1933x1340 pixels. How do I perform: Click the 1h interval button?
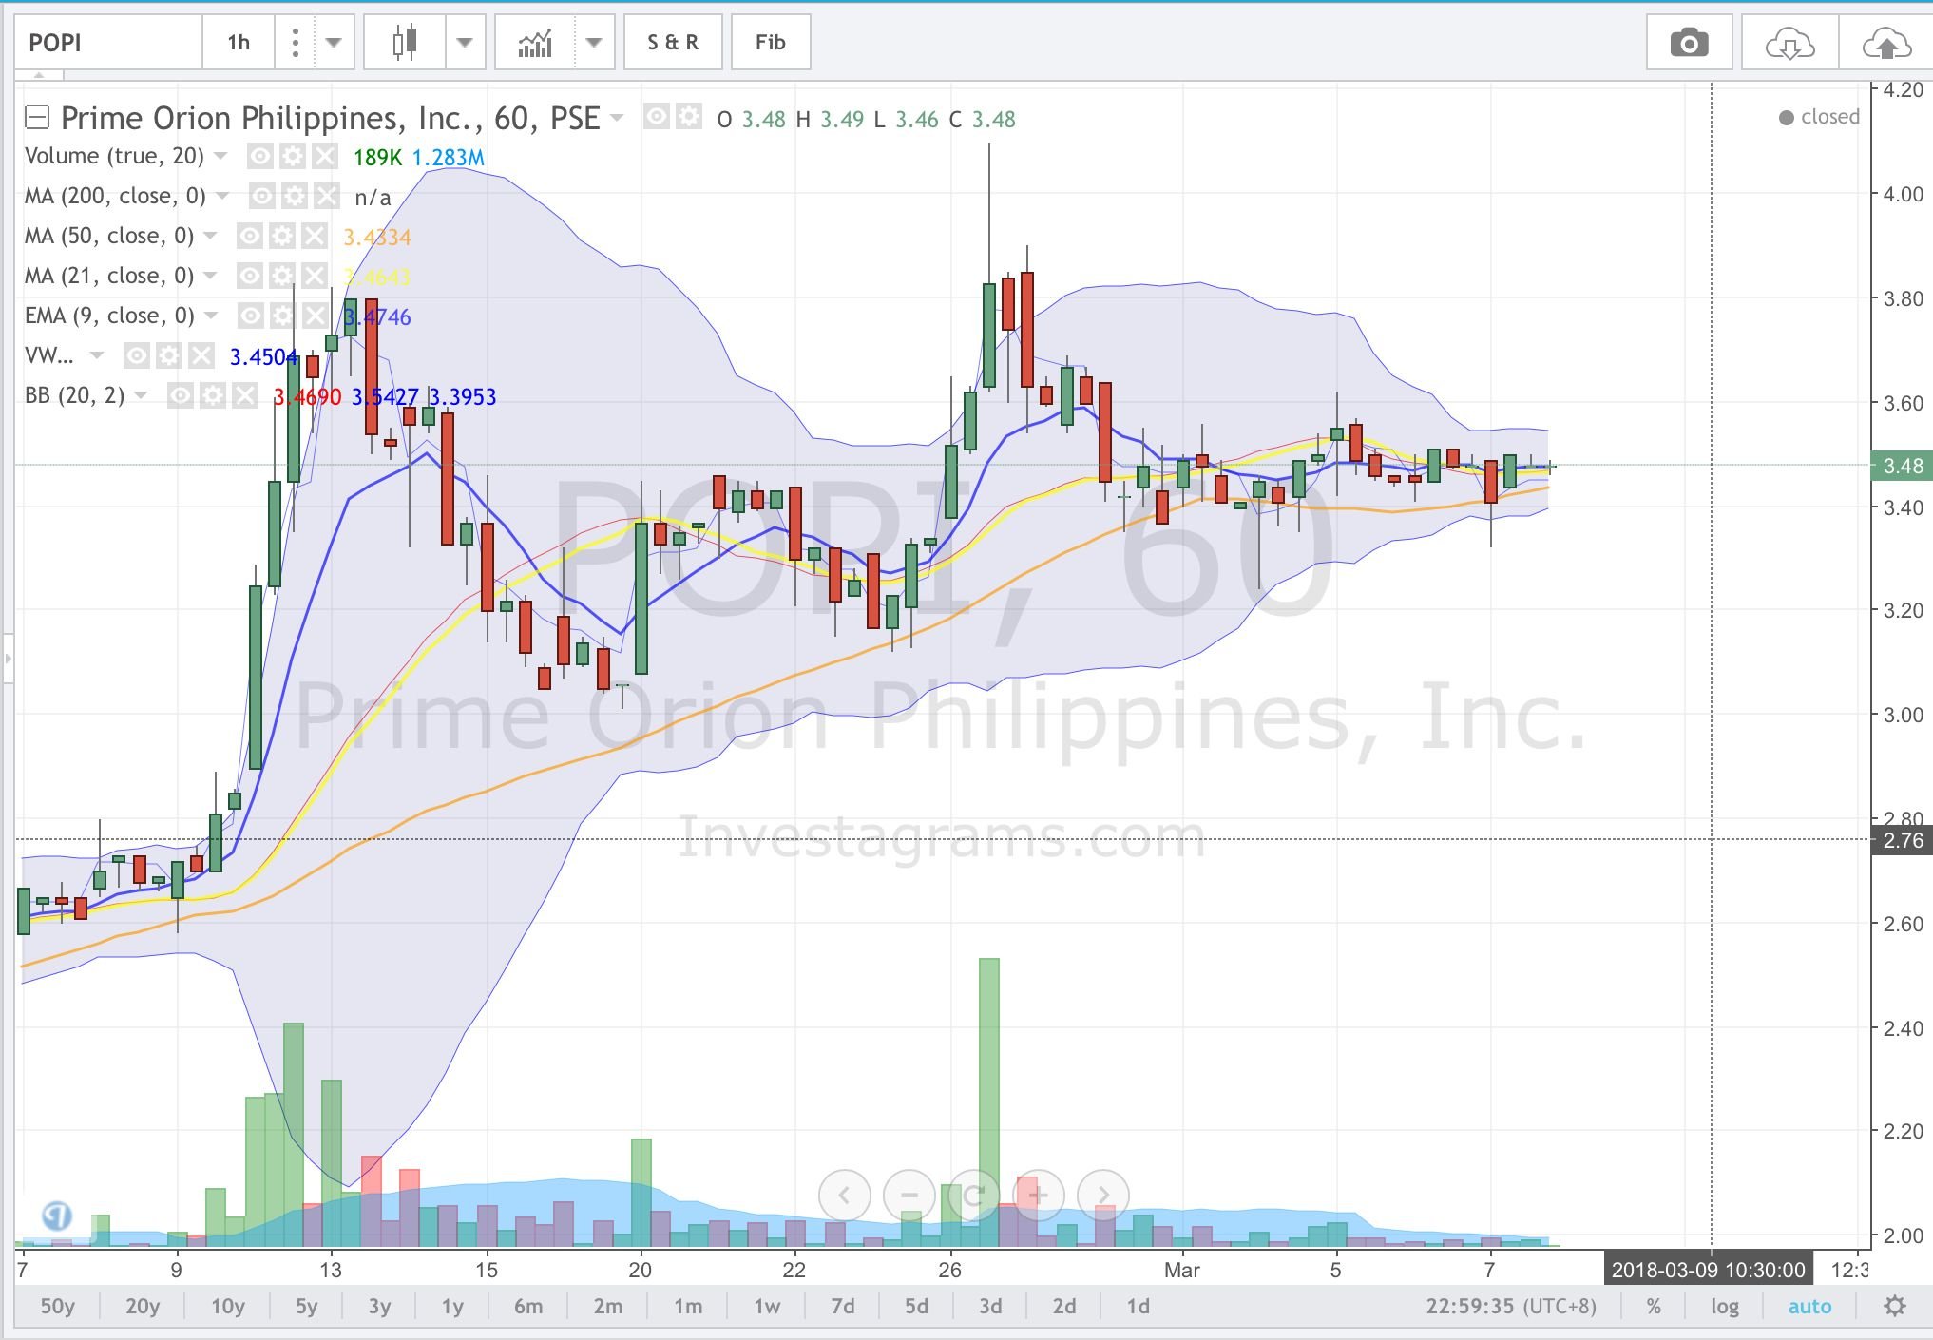coord(239,43)
